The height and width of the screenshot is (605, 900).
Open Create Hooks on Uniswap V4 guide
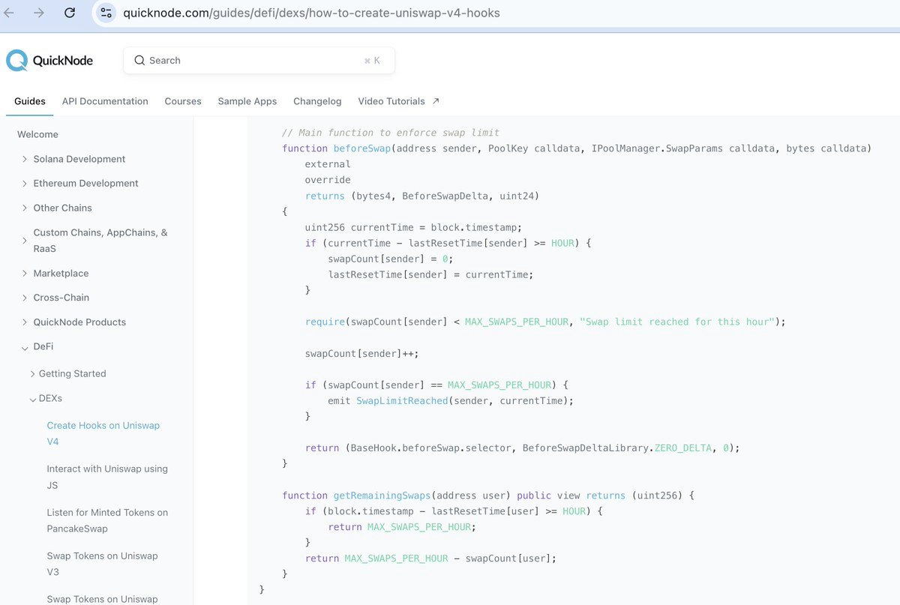click(103, 433)
